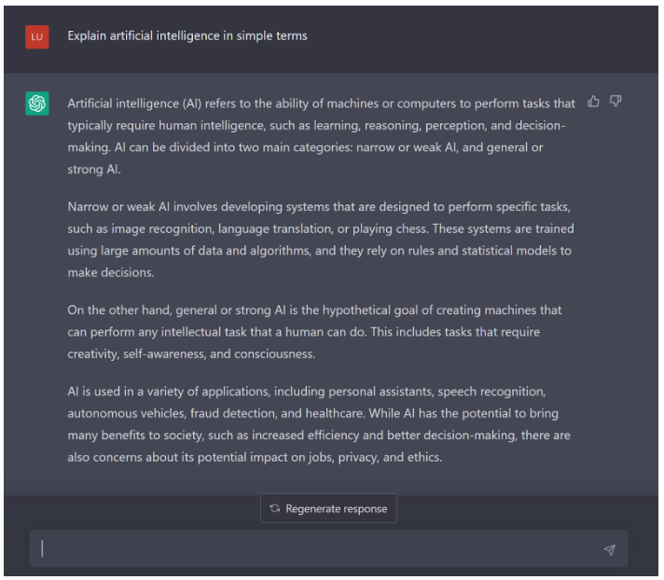The width and height of the screenshot is (664, 580).
Task: Focus the message input field
Action: 317,549
